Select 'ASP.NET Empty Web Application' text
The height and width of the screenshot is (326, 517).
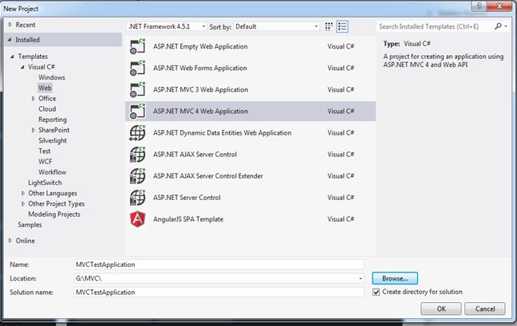pyautogui.click(x=200, y=46)
